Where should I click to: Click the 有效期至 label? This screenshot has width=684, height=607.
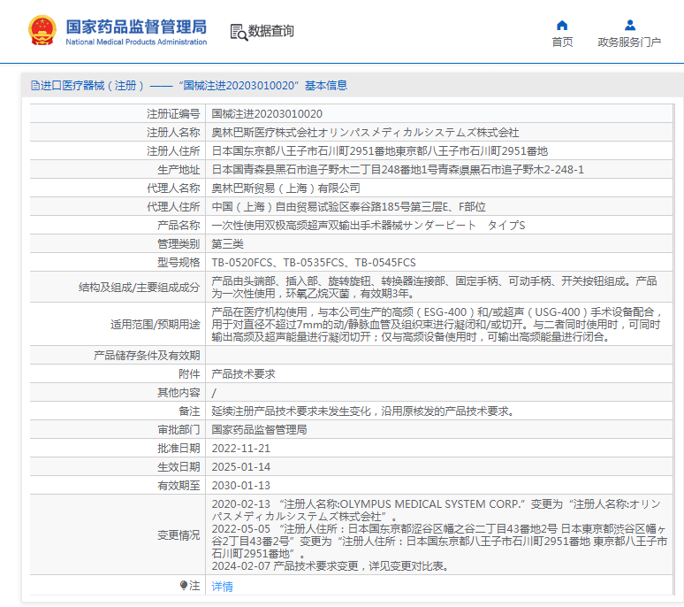tap(179, 485)
